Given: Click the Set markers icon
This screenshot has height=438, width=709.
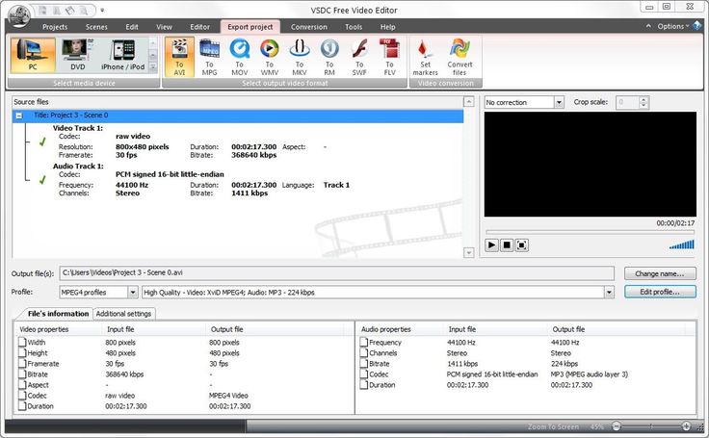Looking at the screenshot, I should 425,55.
